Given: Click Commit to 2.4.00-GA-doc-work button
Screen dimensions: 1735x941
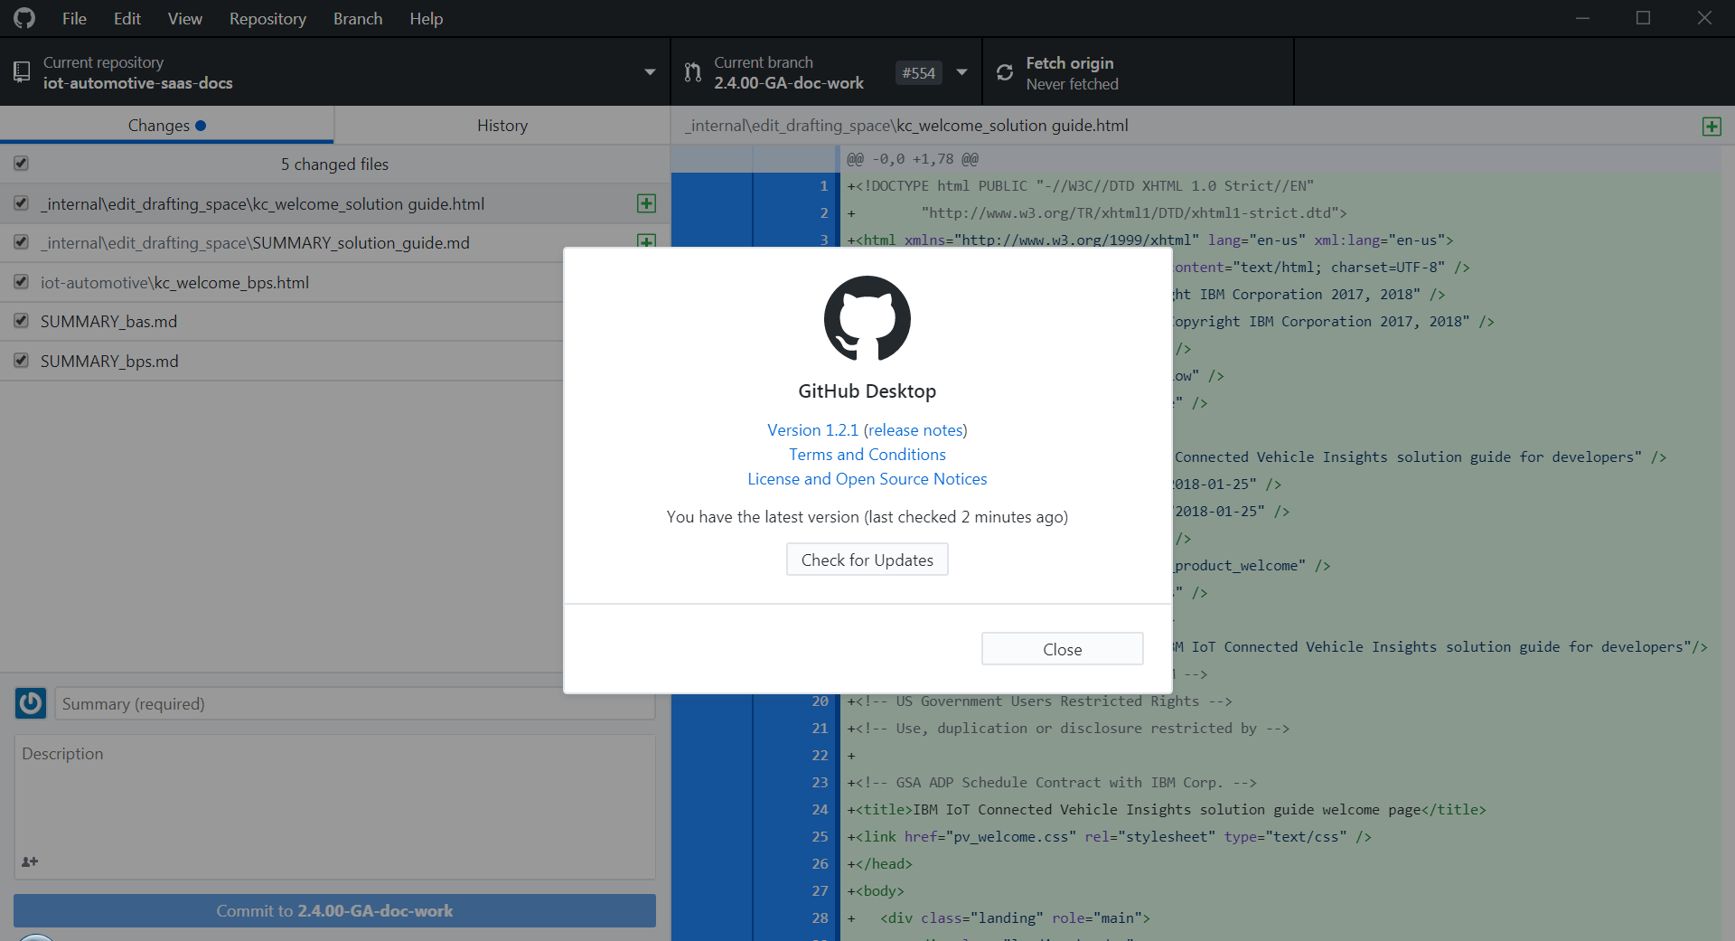Looking at the screenshot, I should (334, 910).
